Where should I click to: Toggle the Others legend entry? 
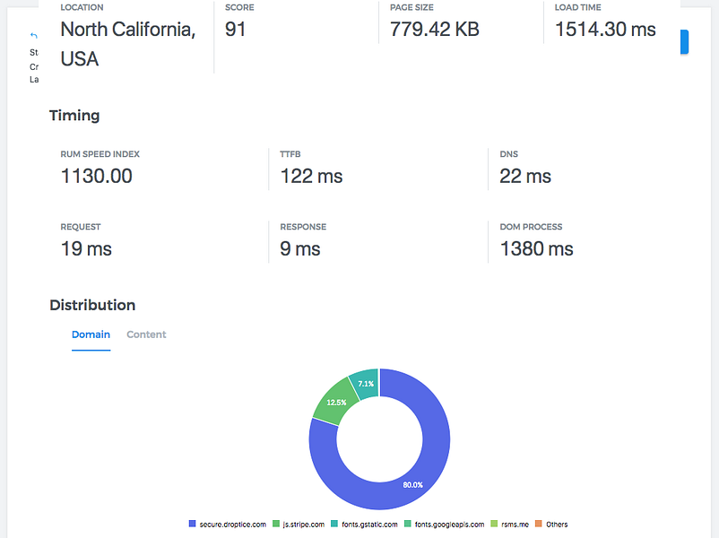click(x=551, y=524)
